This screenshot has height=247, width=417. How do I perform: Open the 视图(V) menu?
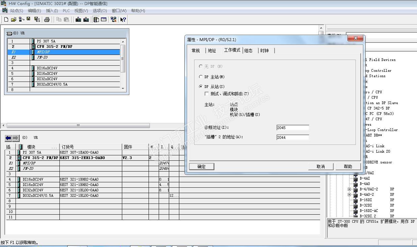81,11
